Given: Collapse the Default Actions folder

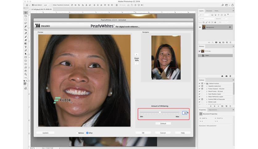Looking at the screenshot, I should click(205, 83).
